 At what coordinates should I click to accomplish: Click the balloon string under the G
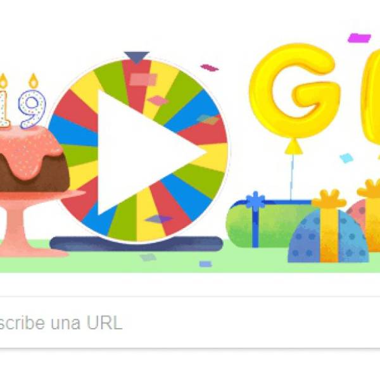pos(292,176)
